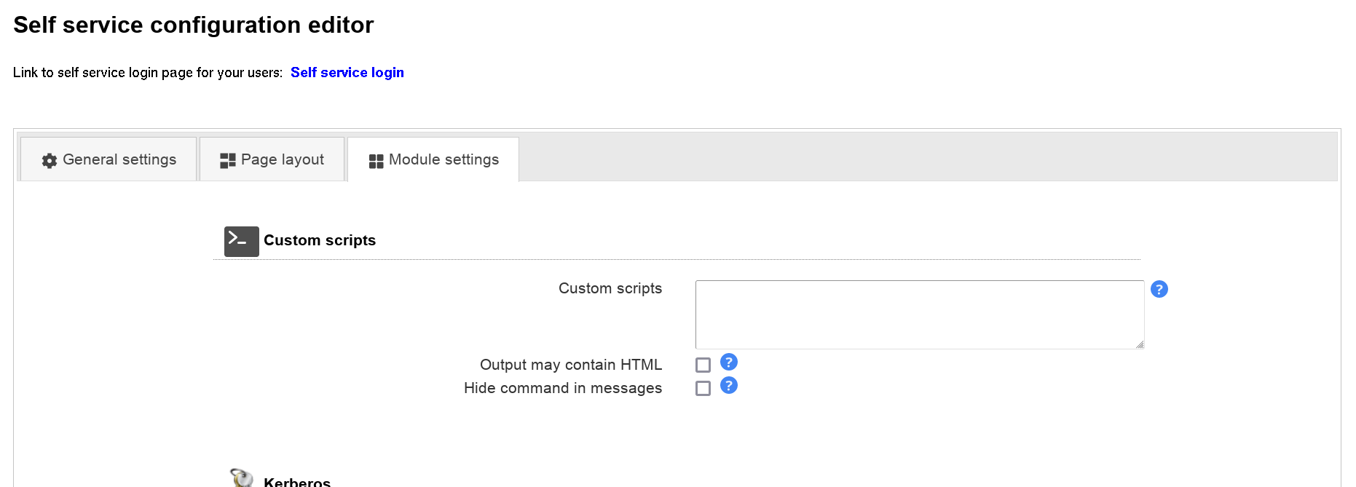Click the Kerberos section heading
Image resolution: width=1356 pixels, height=487 pixels.
[297, 482]
